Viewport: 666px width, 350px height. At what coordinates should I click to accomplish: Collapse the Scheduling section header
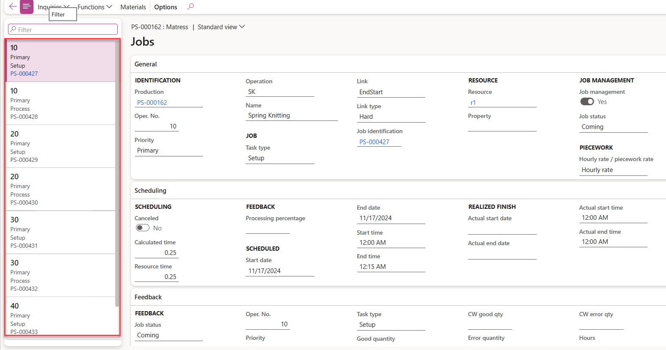point(398,190)
